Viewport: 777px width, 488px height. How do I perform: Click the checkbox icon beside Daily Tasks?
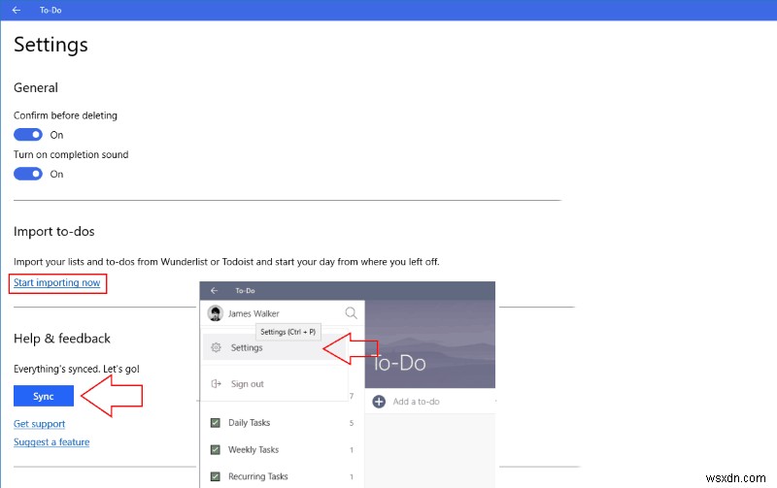pyautogui.click(x=215, y=423)
